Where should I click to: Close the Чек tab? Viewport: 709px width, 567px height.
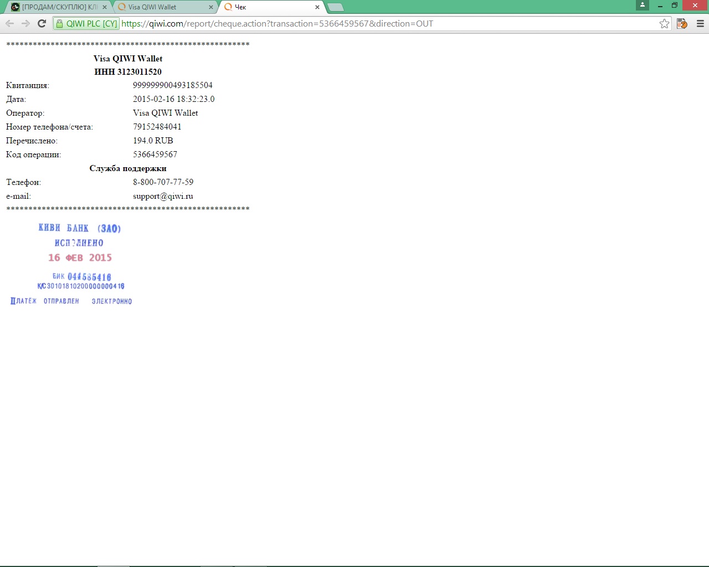coord(317,7)
